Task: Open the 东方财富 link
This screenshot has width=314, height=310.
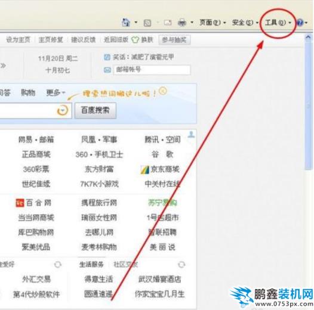Action: pos(99,169)
